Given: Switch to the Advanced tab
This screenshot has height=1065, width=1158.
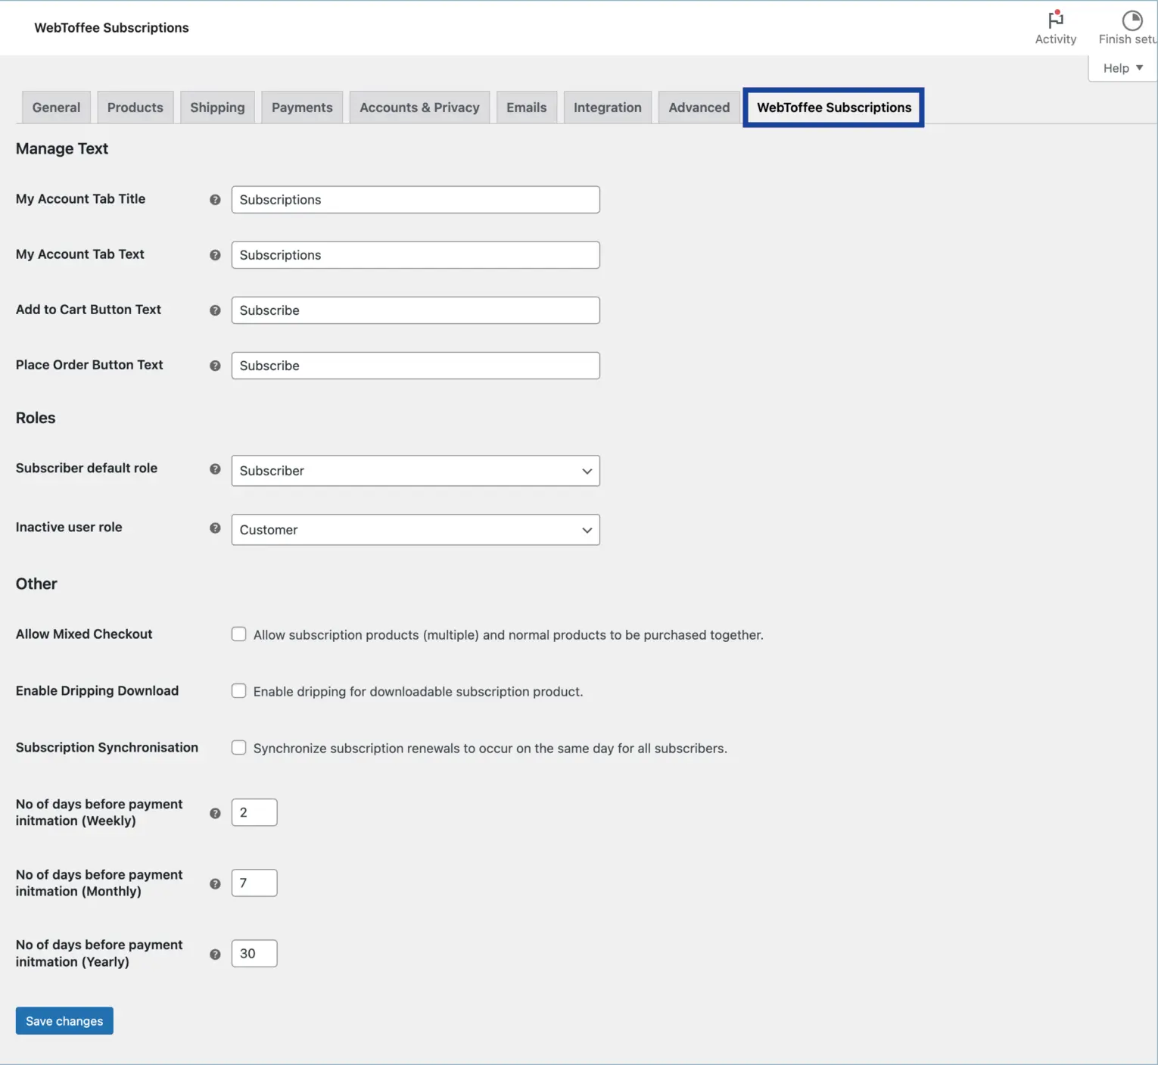Looking at the screenshot, I should (699, 107).
